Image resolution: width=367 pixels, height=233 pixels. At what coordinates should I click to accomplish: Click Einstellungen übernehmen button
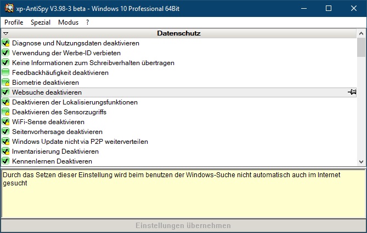[183, 225]
